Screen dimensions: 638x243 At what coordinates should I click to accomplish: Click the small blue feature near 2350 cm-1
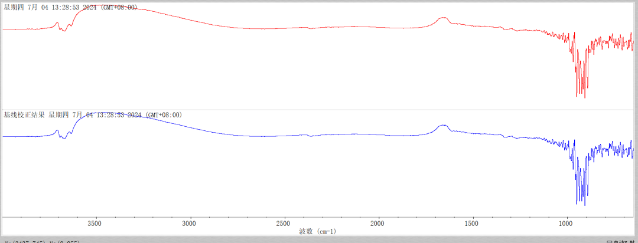310,136
